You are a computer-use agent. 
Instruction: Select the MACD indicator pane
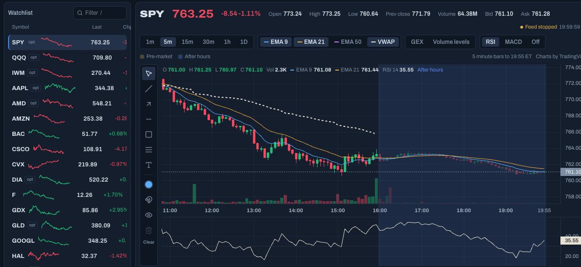(x=514, y=42)
